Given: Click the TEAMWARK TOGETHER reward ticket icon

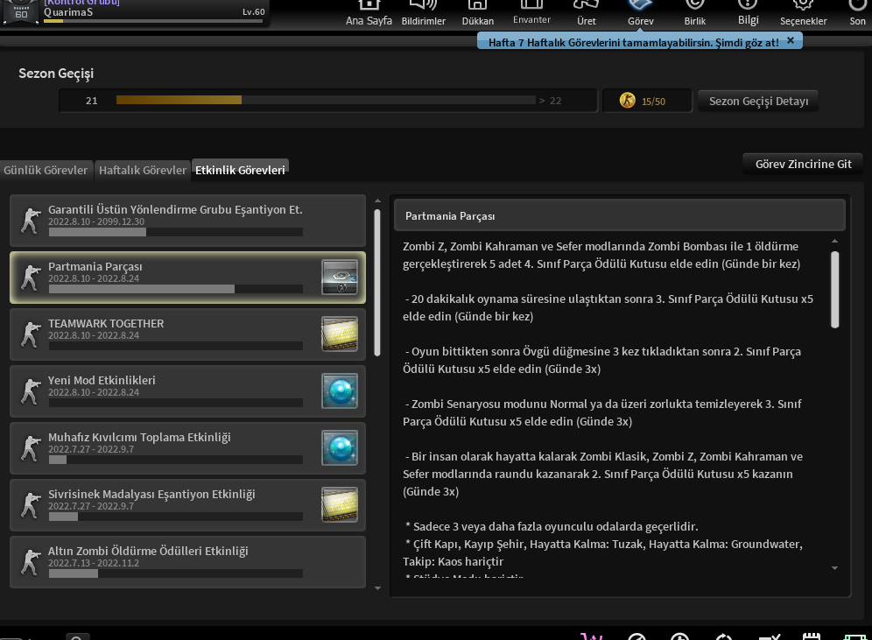Looking at the screenshot, I should point(340,334).
